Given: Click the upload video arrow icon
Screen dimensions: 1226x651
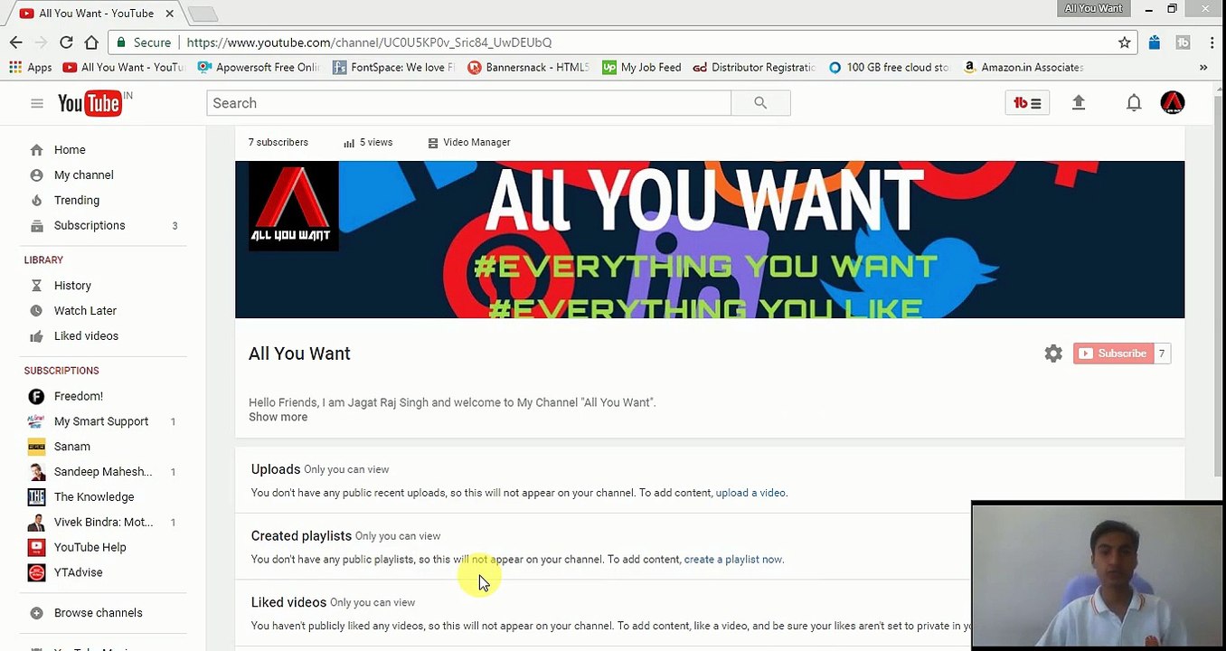Looking at the screenshot, I should [x=1078, y=103].
